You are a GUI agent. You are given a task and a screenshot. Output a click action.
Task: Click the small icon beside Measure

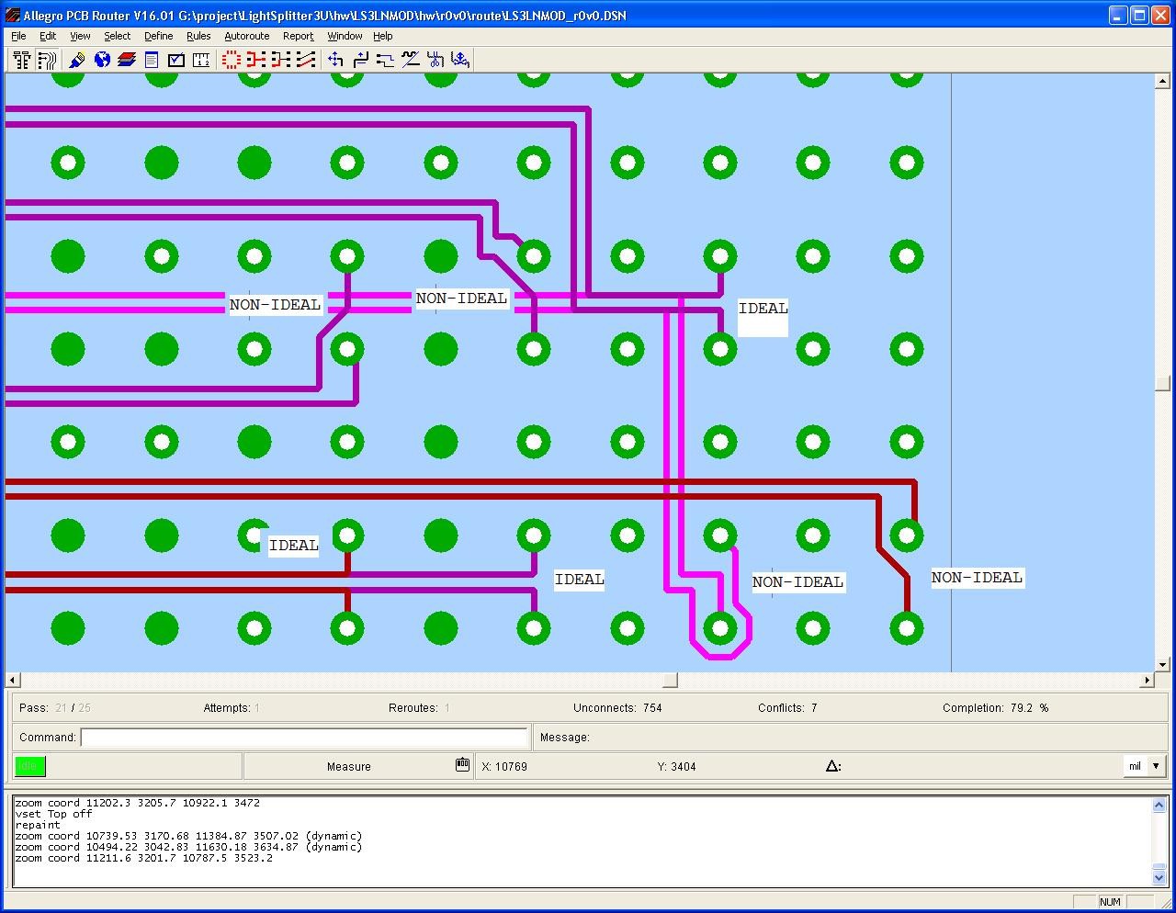pos(462,765)
